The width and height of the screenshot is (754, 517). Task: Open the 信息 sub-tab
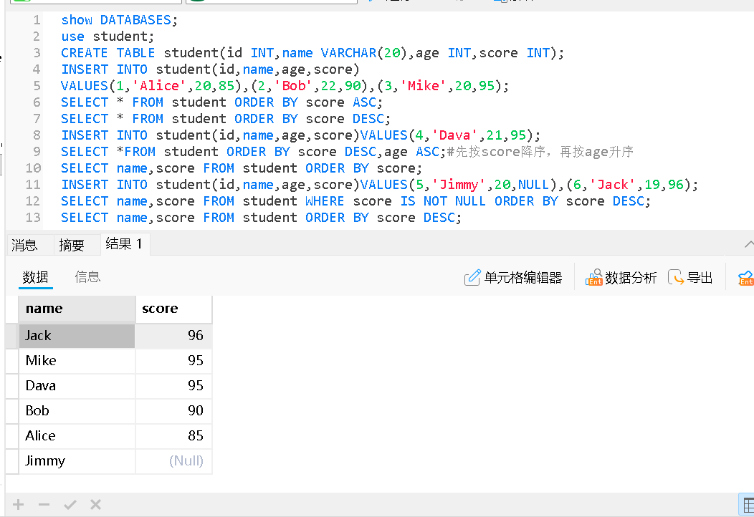point(87,277)
